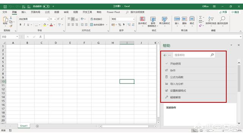Open 单元格样式 (Cell Styles)
This screenshot has height=136, width=243.
tap(164, 22)
